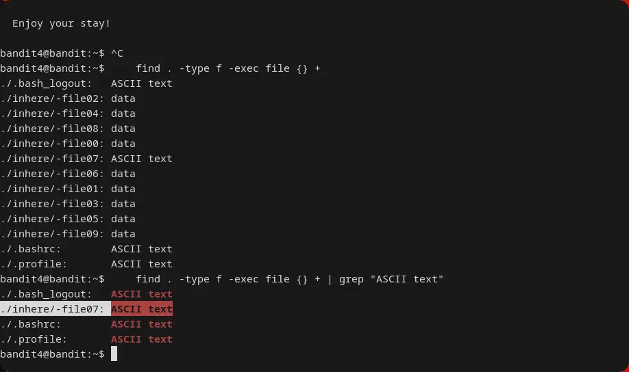Select the ./inhere/-file00 output line
The image size is (629, 372).
tap(68, 144)
